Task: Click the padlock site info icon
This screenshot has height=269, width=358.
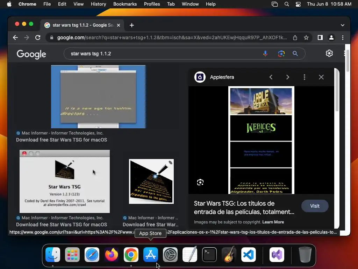Action: pos(52,37)
